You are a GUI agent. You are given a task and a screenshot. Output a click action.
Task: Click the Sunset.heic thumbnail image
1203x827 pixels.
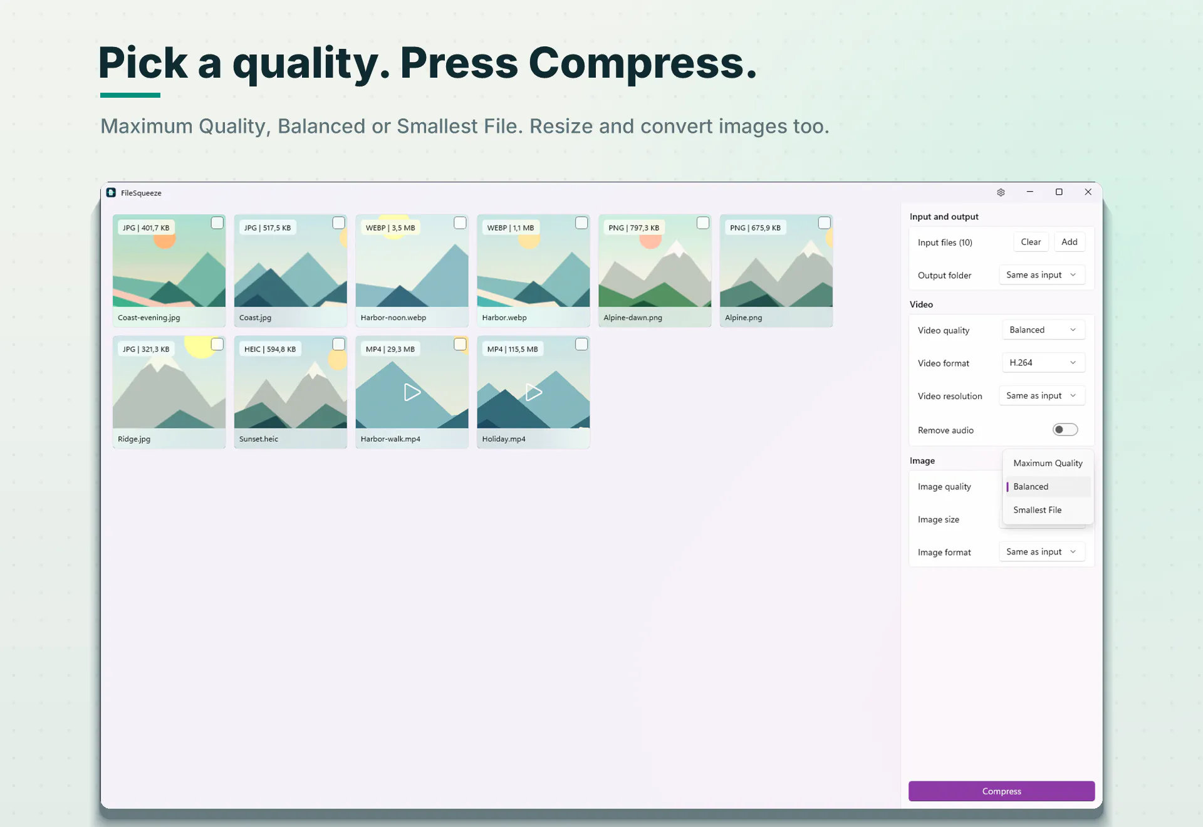coord(291,392)
